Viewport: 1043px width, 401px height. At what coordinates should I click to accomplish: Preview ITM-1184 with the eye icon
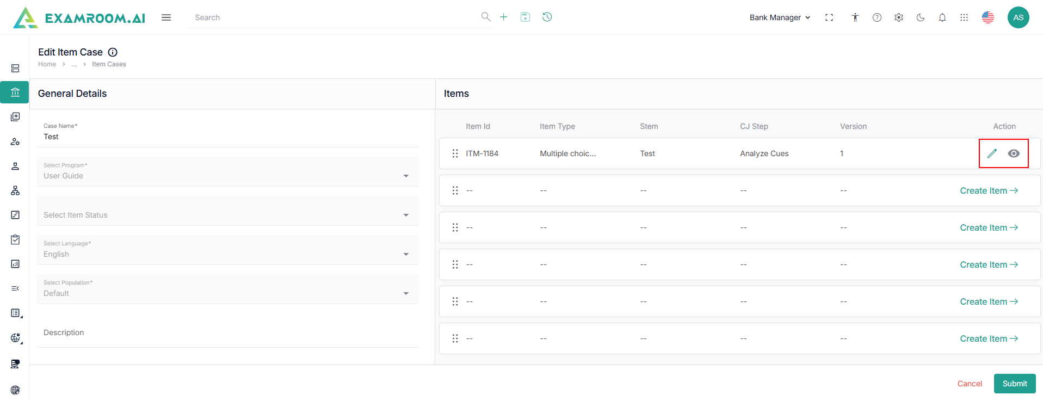(1014, 153)
